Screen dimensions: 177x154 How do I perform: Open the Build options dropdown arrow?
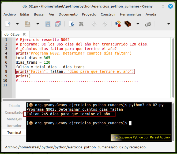[x=138, y=24]
